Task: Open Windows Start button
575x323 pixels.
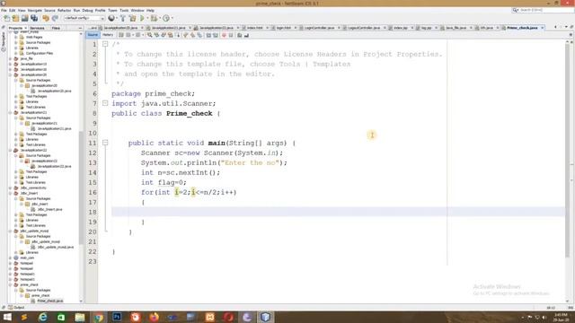Action: pyautogui.click(x=7, y=317)
